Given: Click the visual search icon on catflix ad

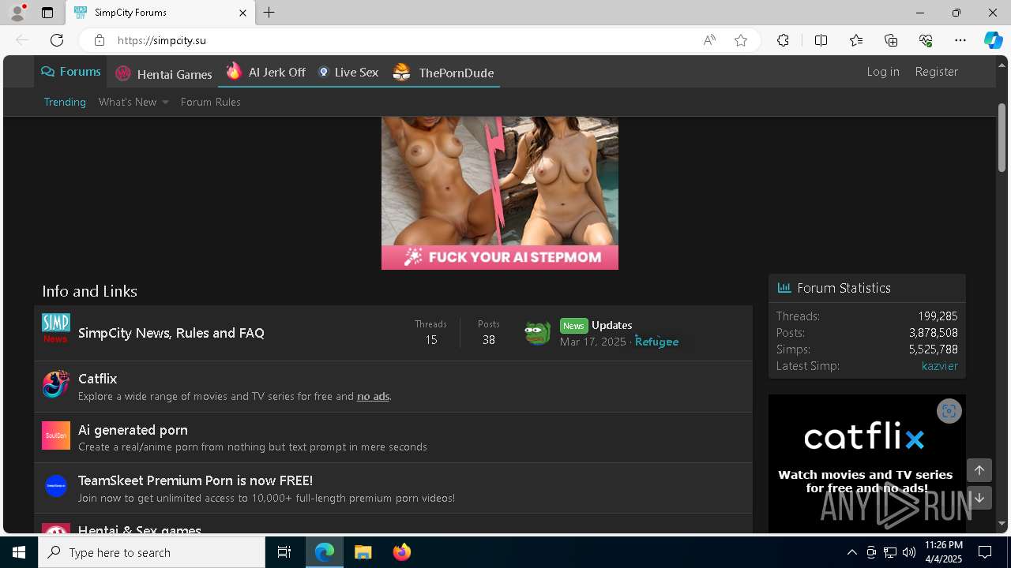Looking at the screenshot, I should pyautogui.click(x=949, y=411).
